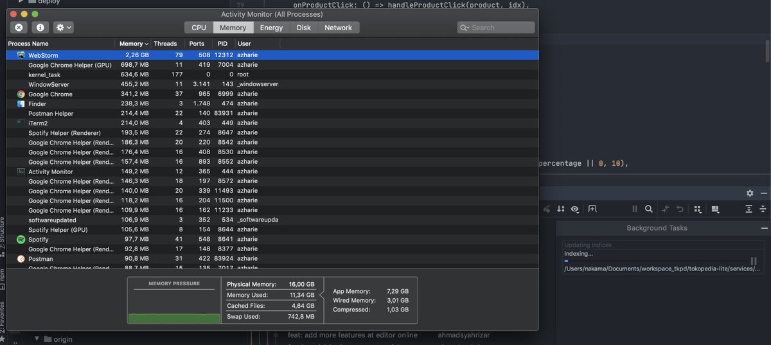Select the Postman Helper process row
This screenshot has width=771, height=345.
pos(272,113)
